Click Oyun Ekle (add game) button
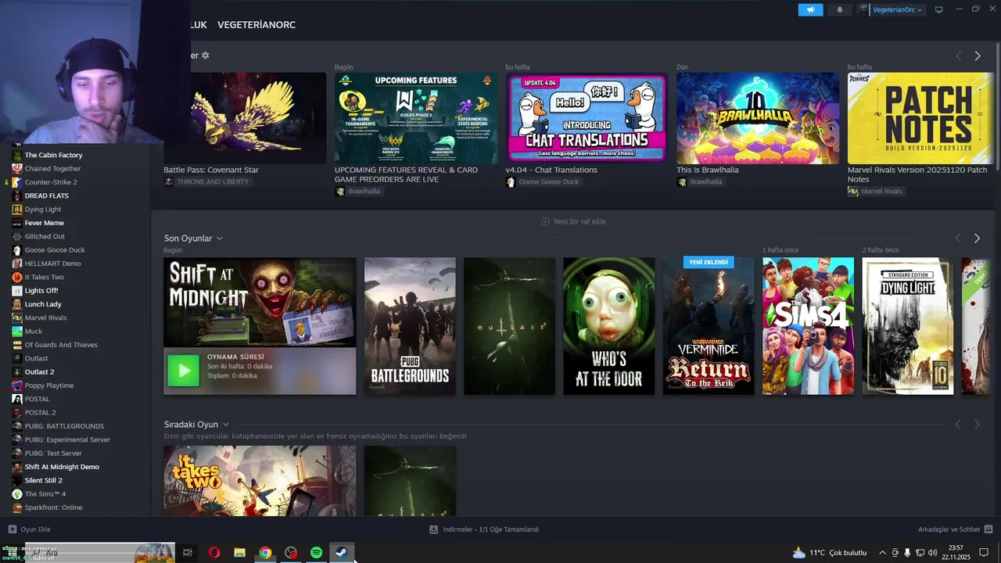 coord(30,529)
